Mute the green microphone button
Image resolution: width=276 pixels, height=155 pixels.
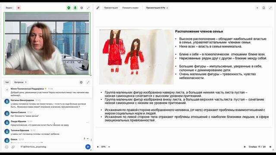tap(75, 8)
